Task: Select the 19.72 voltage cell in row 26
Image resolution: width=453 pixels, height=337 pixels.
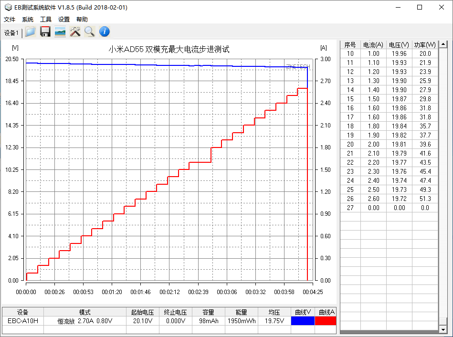Action: point(399,199)
